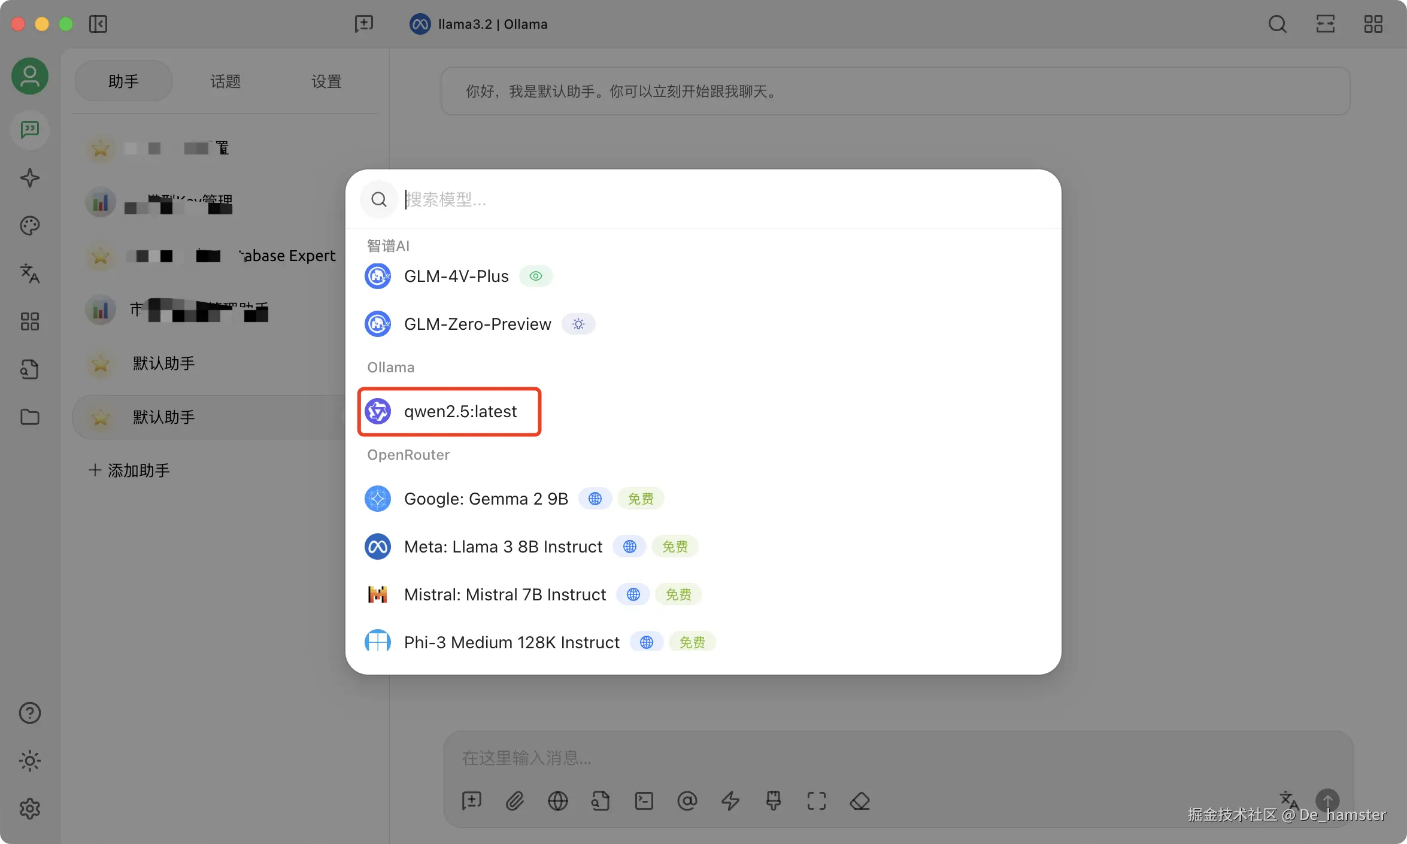Collapse the sidebar with the top-left toggle
Screen dimensions: 1407x844
point(98,24)
